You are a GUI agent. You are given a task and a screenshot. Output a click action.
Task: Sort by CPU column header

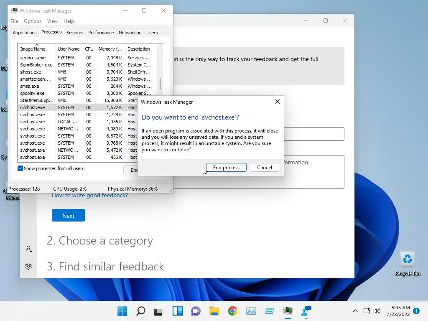click(x=89, y=49)
